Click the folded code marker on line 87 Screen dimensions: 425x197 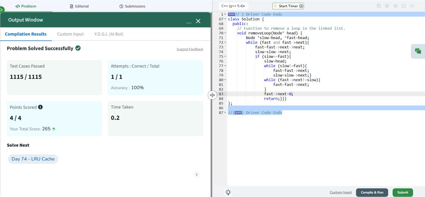pyautogui.click(x=238, y=112)
